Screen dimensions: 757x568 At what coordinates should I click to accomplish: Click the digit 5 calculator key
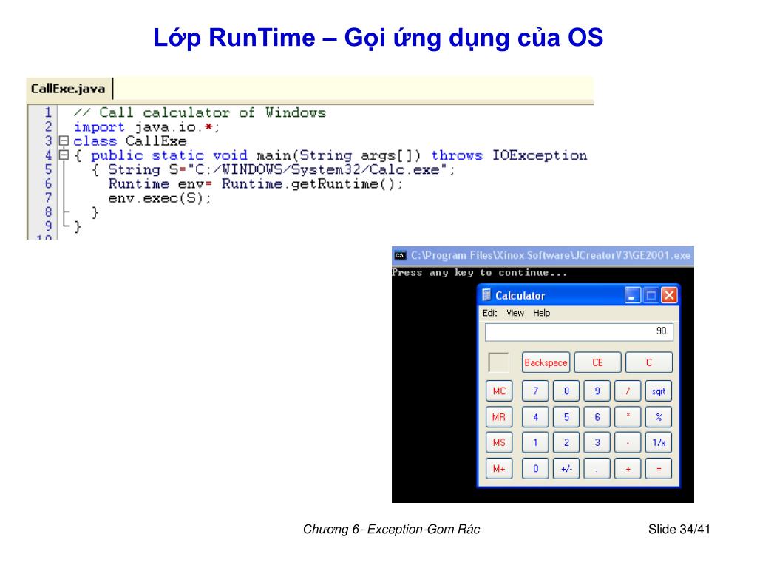(566, 417)
